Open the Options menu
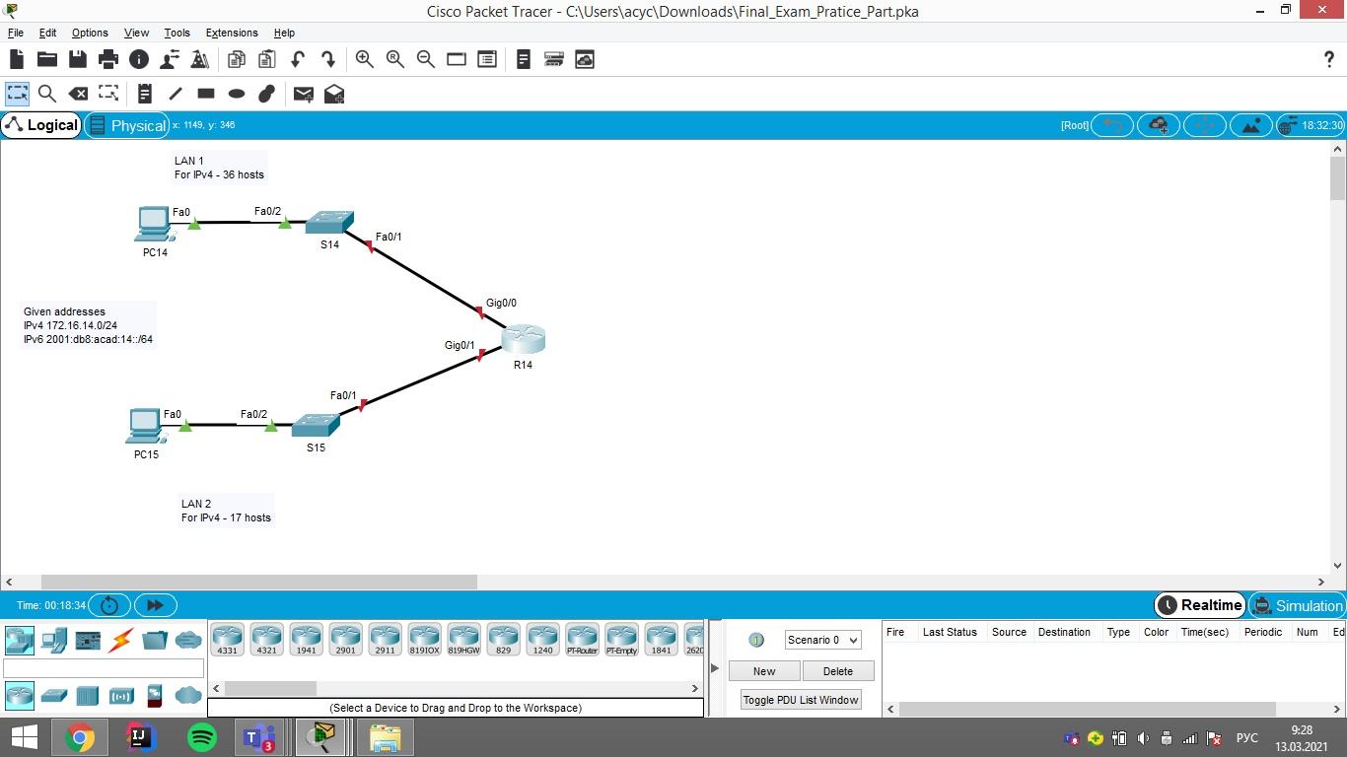Screen dimensions: 1347x757 coord(90,33)
